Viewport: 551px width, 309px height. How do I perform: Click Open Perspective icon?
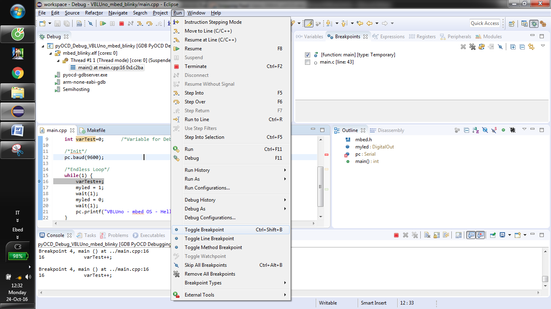coord(512,23)
